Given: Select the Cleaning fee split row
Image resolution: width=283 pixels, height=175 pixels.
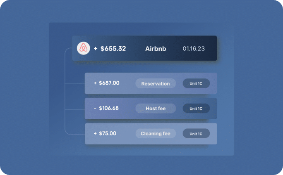Looking at the screenshot, I should pos(151,134).
